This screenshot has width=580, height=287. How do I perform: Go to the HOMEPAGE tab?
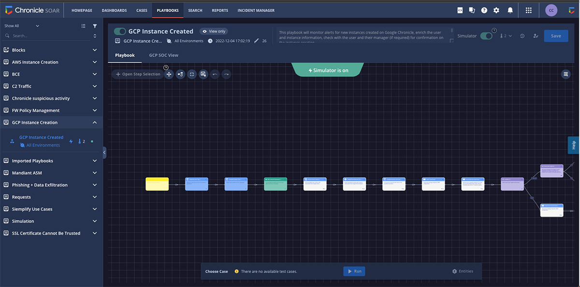coord(81,10)
